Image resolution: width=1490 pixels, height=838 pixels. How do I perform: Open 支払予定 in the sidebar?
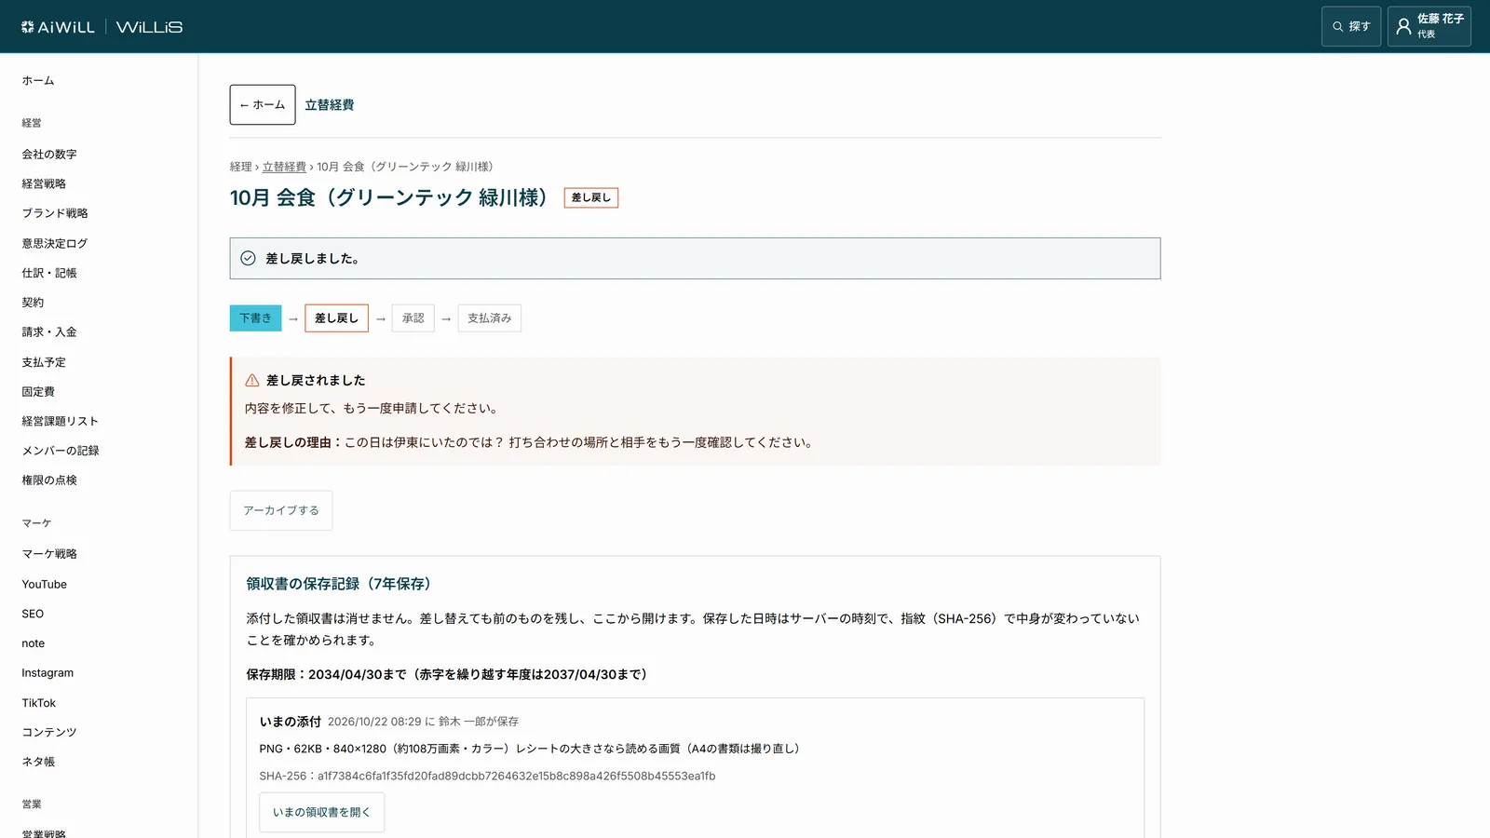44,362
